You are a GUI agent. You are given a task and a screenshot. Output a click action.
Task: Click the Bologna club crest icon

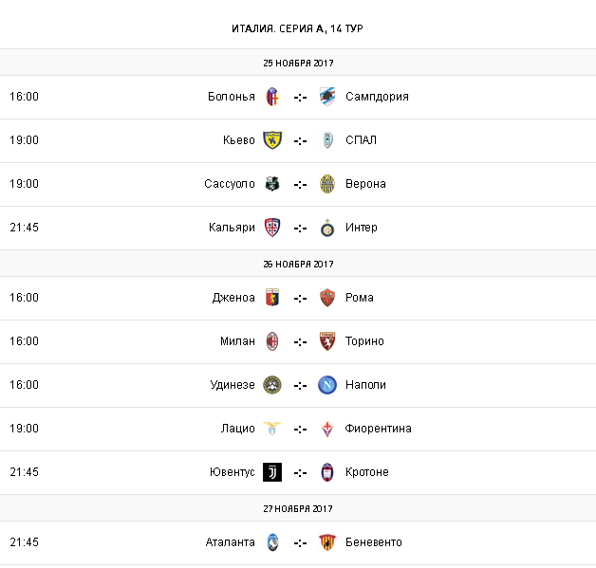click(x=272, y=97)
